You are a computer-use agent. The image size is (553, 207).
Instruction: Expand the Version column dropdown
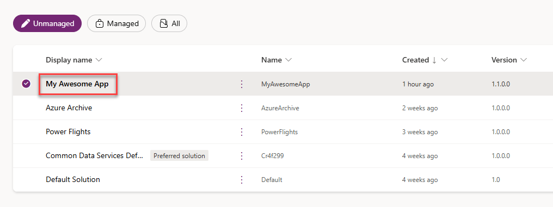tap(524, 60)
